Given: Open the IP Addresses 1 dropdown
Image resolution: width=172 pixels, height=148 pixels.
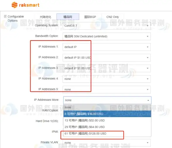Looking at the screenshot, I should pos(106,47).
